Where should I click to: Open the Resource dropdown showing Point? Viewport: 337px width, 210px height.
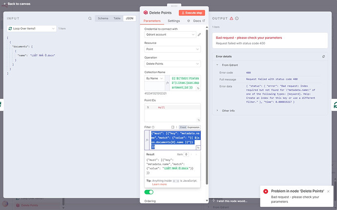pos(172,49)
